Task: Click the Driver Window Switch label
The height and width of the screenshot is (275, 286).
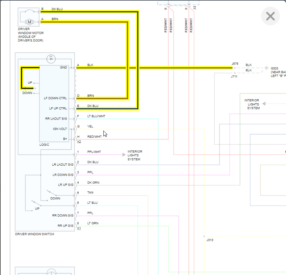Action: 34,234
